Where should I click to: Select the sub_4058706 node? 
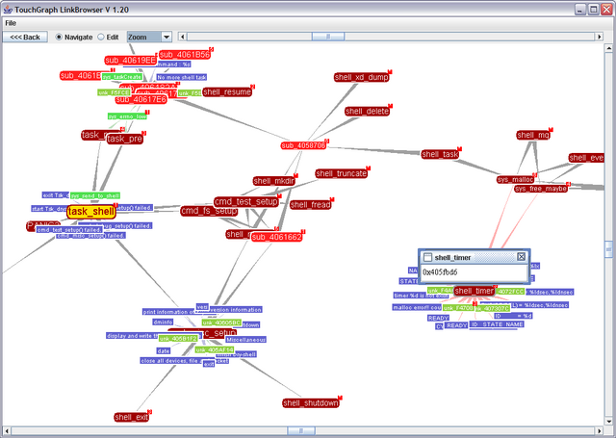[x=303, y=145]
